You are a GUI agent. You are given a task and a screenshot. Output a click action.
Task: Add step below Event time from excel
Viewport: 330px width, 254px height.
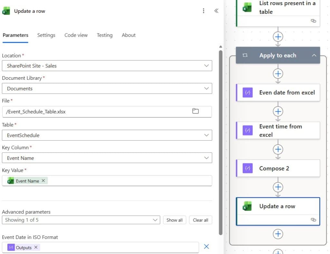click(278, 149)
